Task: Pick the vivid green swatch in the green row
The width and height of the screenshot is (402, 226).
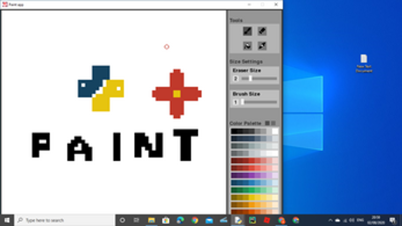Action: (252, 190)
